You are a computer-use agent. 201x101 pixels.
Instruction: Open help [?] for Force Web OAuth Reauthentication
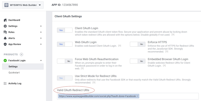(82, 69)
